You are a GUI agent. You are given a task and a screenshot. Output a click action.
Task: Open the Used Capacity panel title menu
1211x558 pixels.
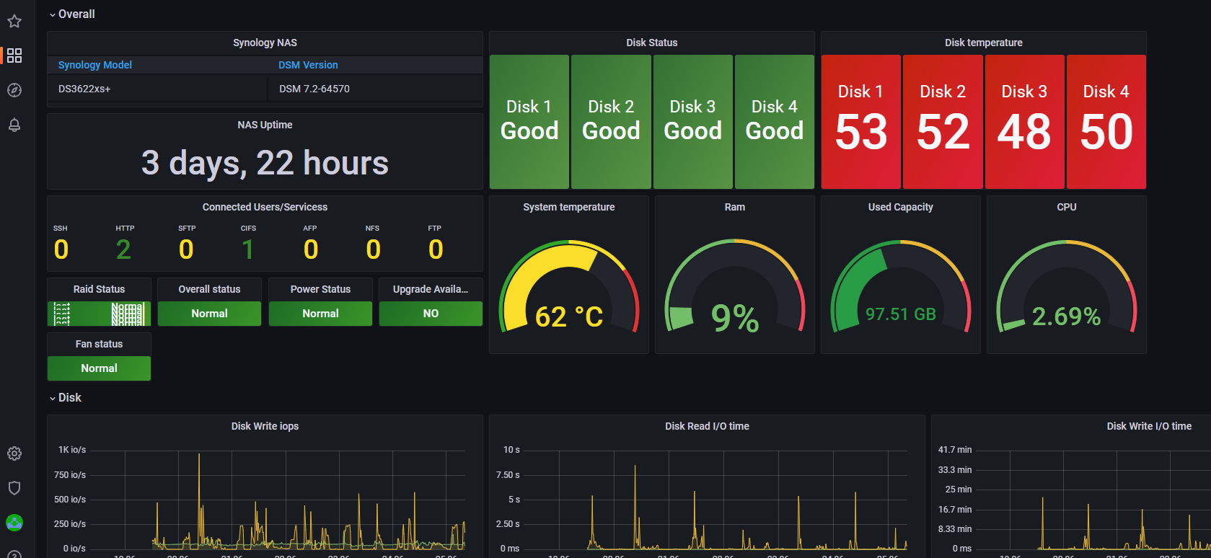[x=900, y=207]
